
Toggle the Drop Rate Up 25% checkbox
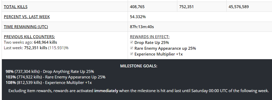(x=132, y=42)
